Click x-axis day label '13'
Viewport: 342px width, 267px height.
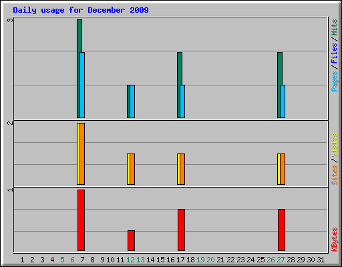(x=140, y=260)
